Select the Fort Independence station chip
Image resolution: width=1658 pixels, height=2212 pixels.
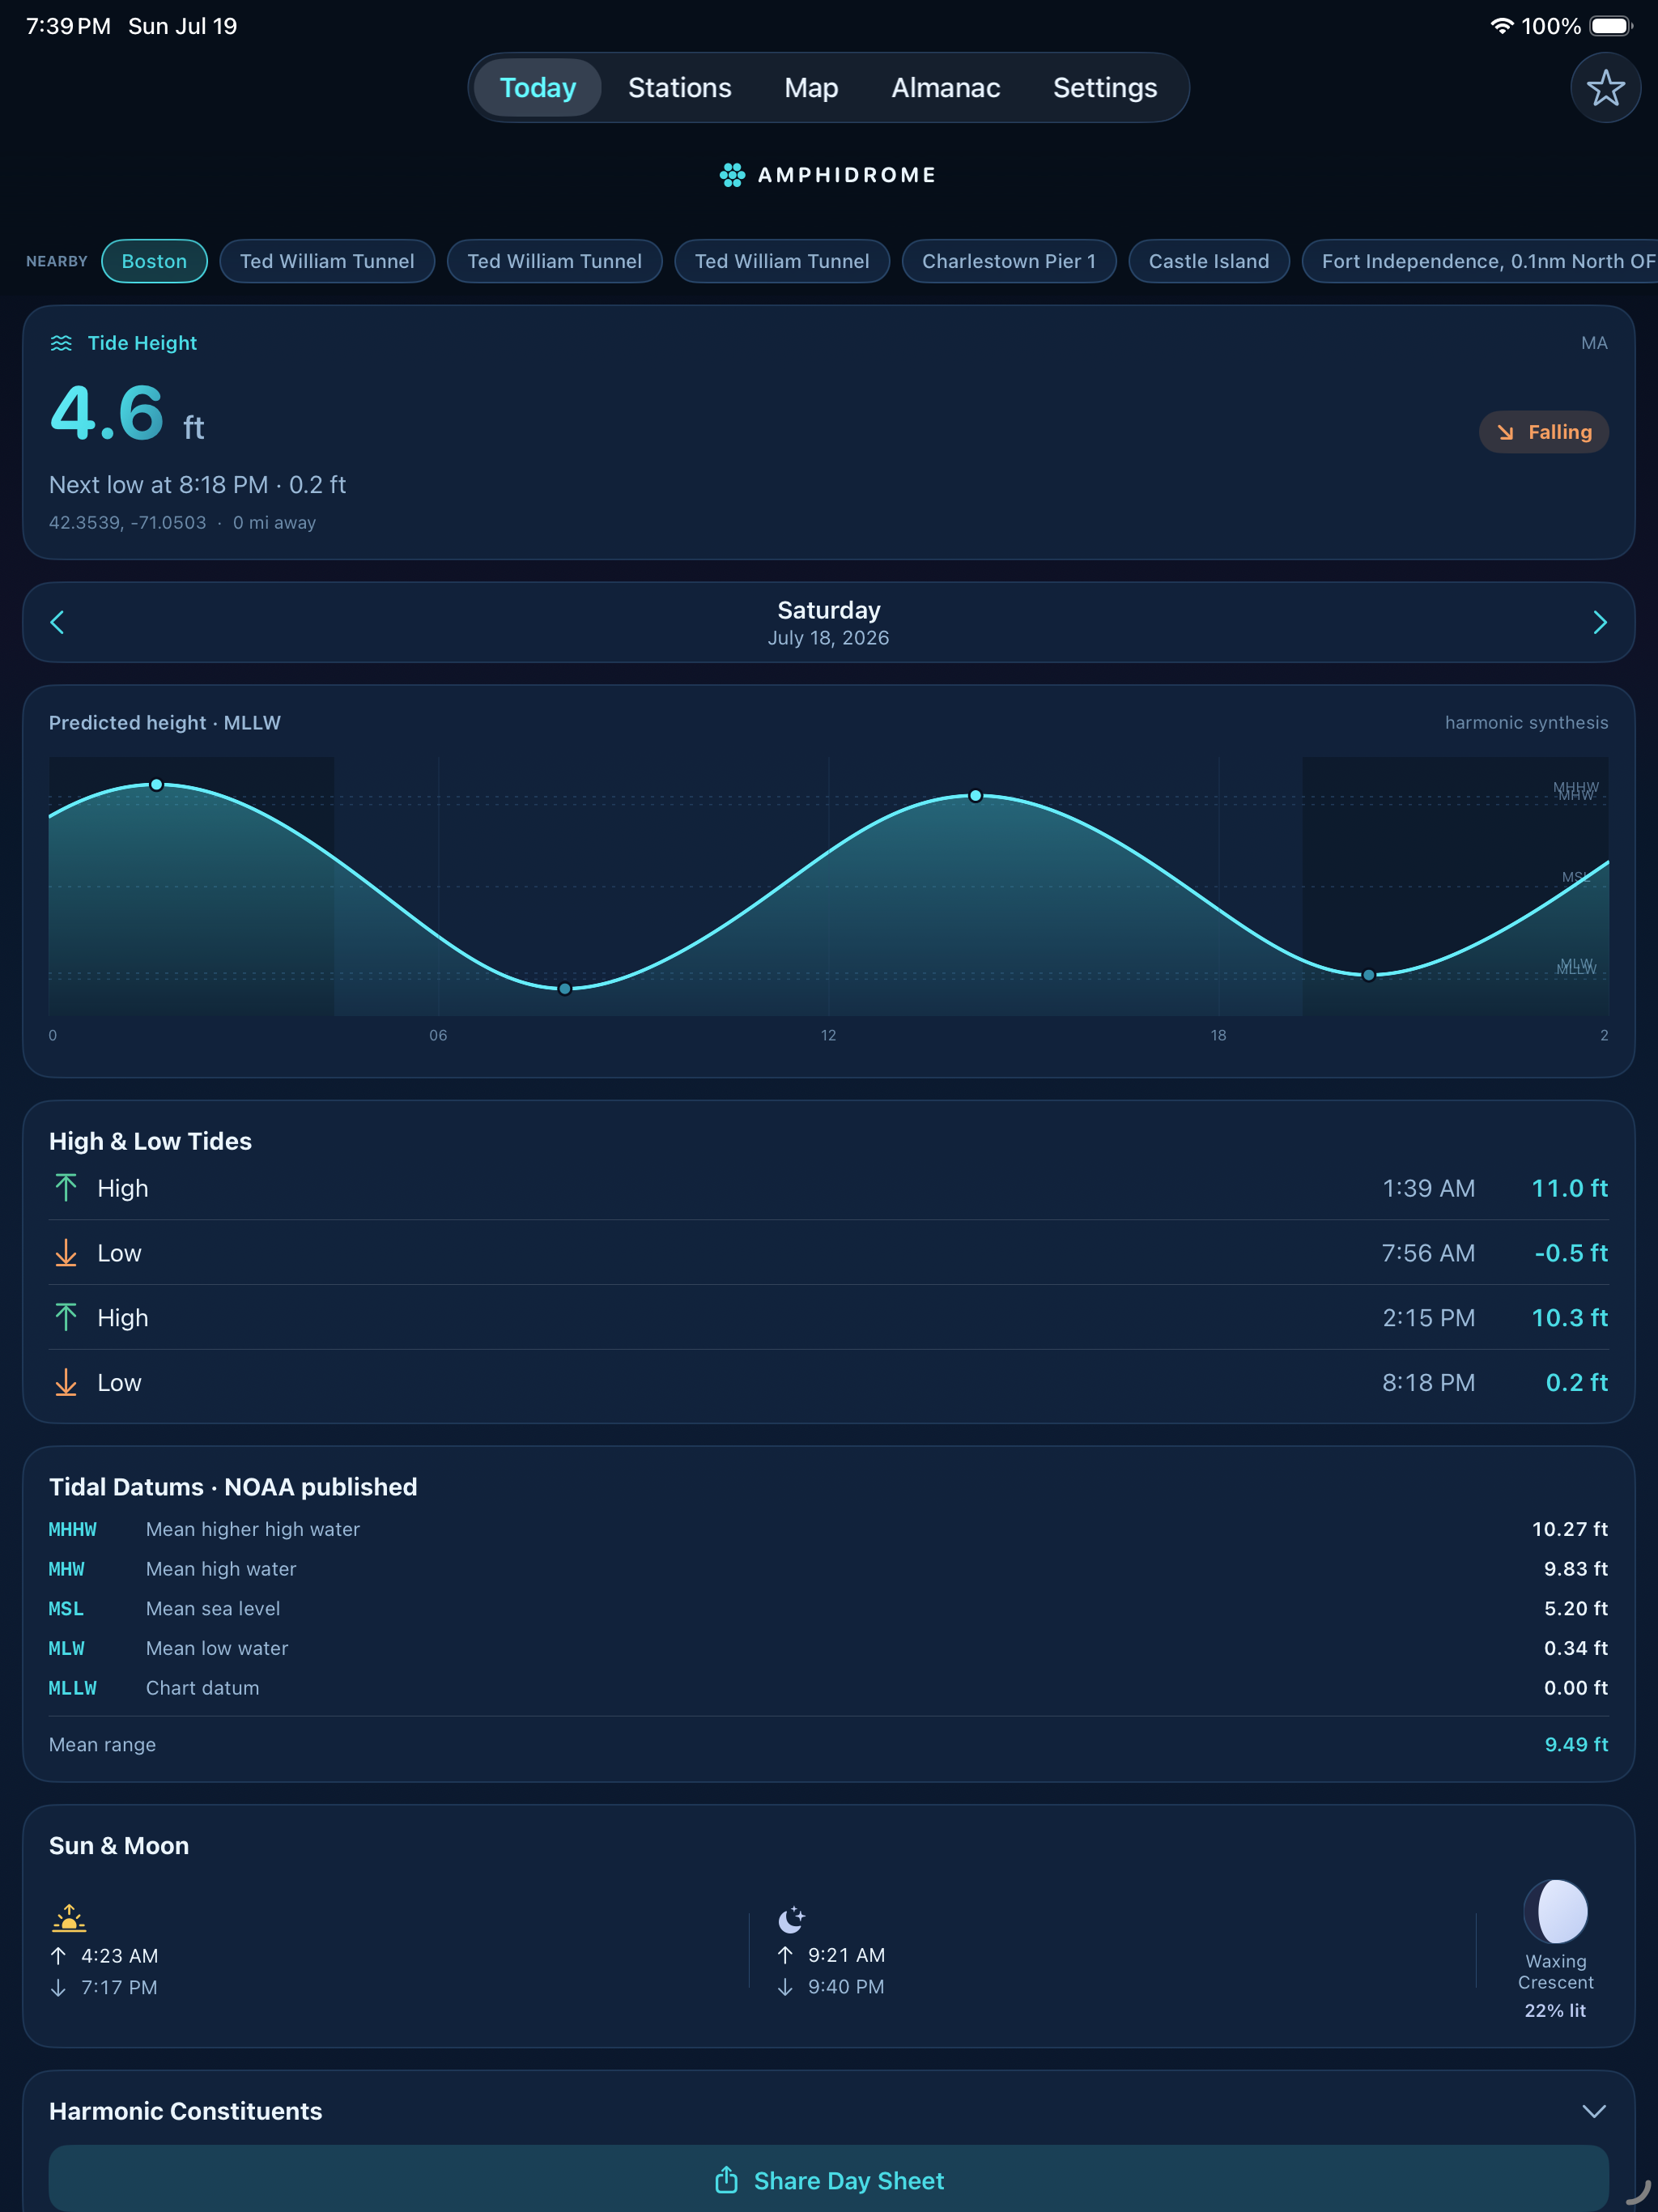tap(1480, 261)
